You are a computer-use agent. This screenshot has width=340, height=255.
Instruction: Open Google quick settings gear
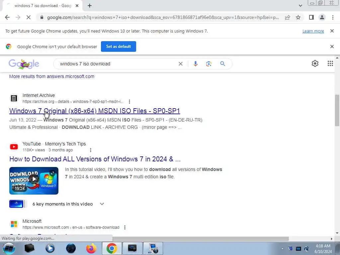tap(315, 63)
